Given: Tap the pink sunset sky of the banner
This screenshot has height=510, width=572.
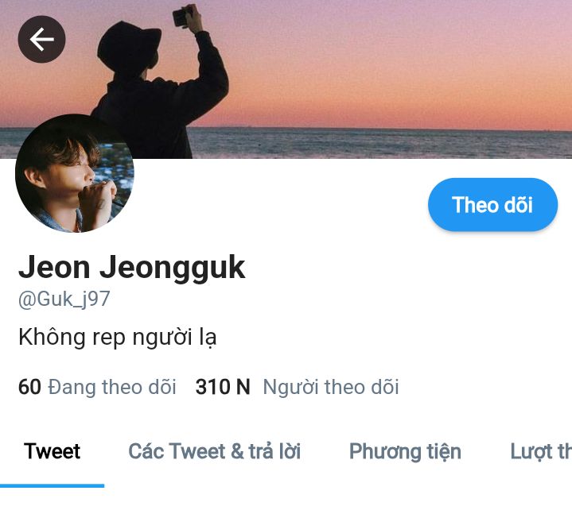Looking at the screenshot, I should pyautogui.click(x=401, y=62).
